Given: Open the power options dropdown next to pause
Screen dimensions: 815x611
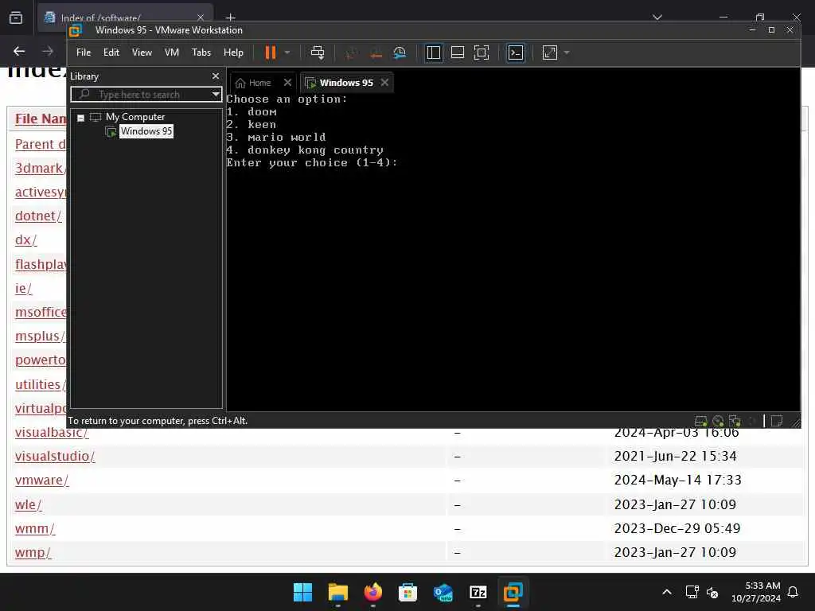Looking at the screenshot, I should (287, 53).
